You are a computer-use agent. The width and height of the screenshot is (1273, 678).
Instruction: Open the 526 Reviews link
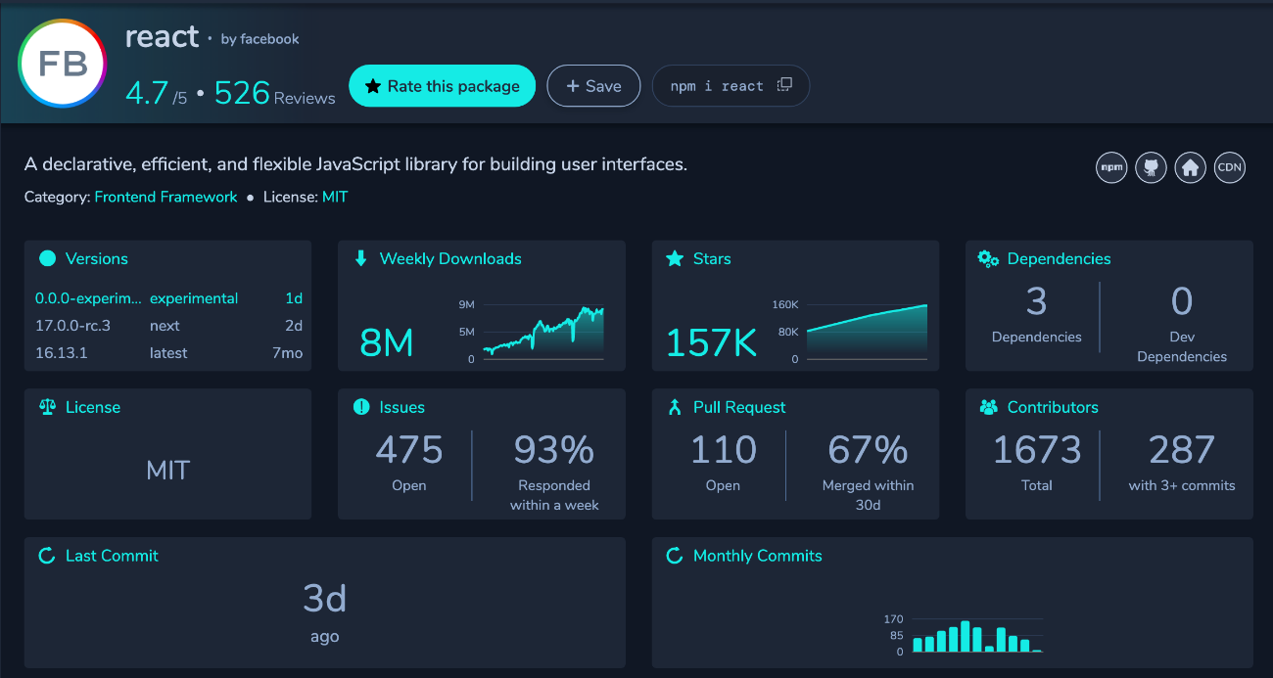(x=275, y=93)
